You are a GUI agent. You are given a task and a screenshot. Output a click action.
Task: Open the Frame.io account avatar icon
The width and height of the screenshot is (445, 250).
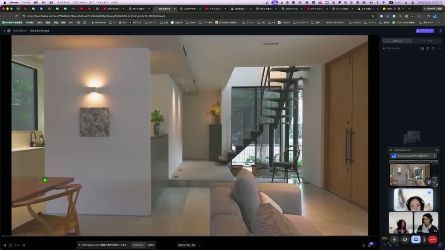tap(9, 31)
